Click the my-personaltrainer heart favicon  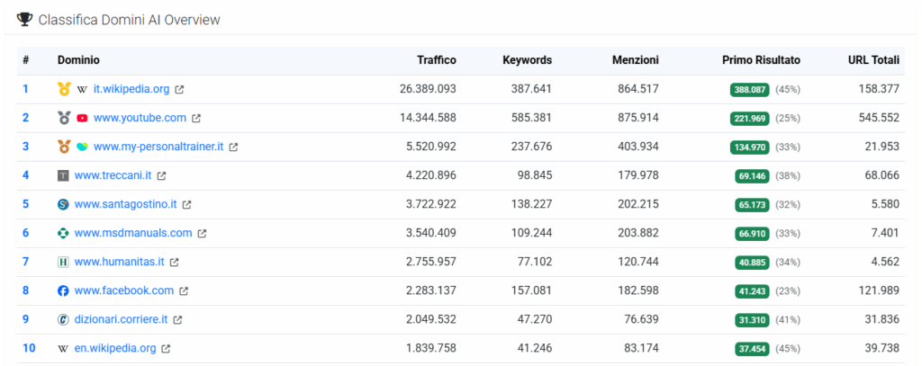(x=82, y=147)
